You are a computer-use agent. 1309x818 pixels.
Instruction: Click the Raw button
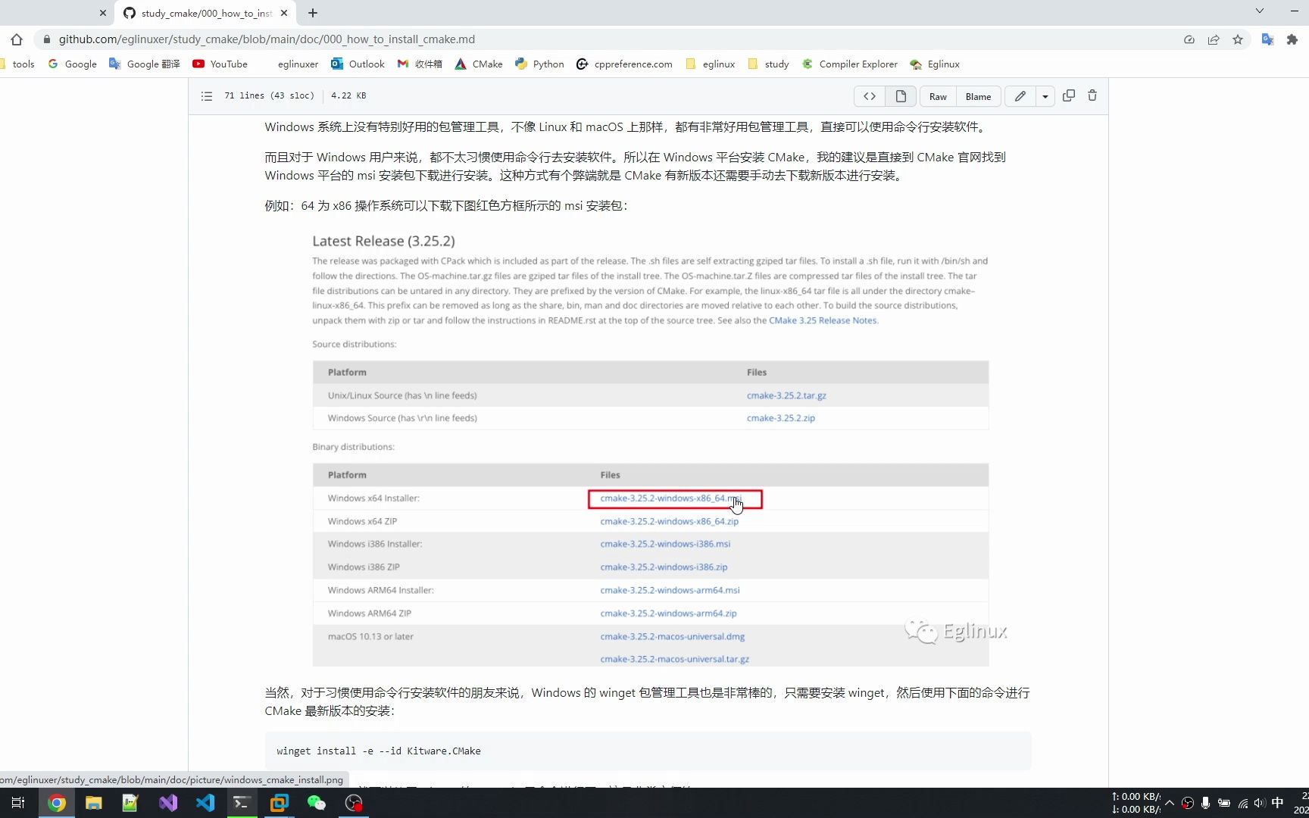click(x=938, y=96)
